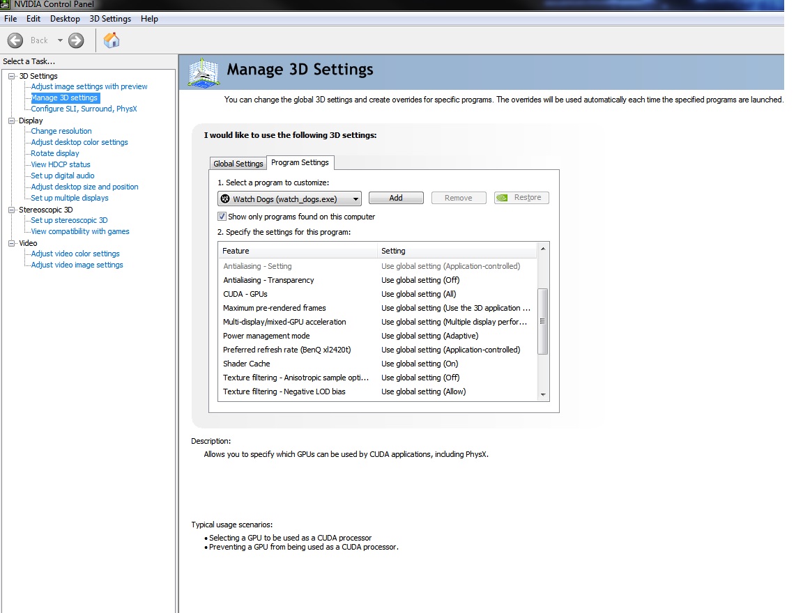
Task: Select the Maximum pre-rendered frames row
Action: [x=378, y=307]
